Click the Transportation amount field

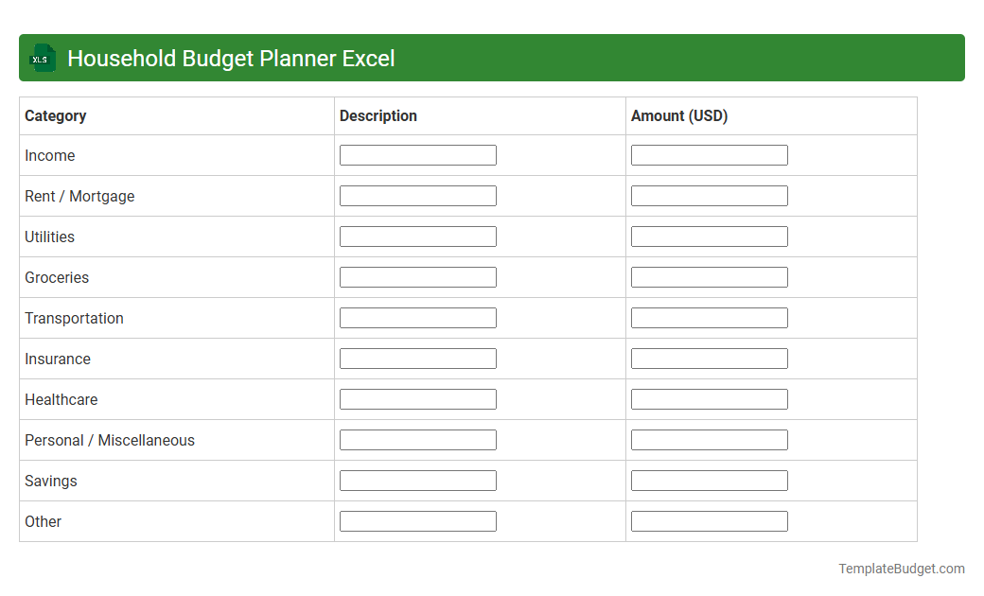[x=709, y=317]
